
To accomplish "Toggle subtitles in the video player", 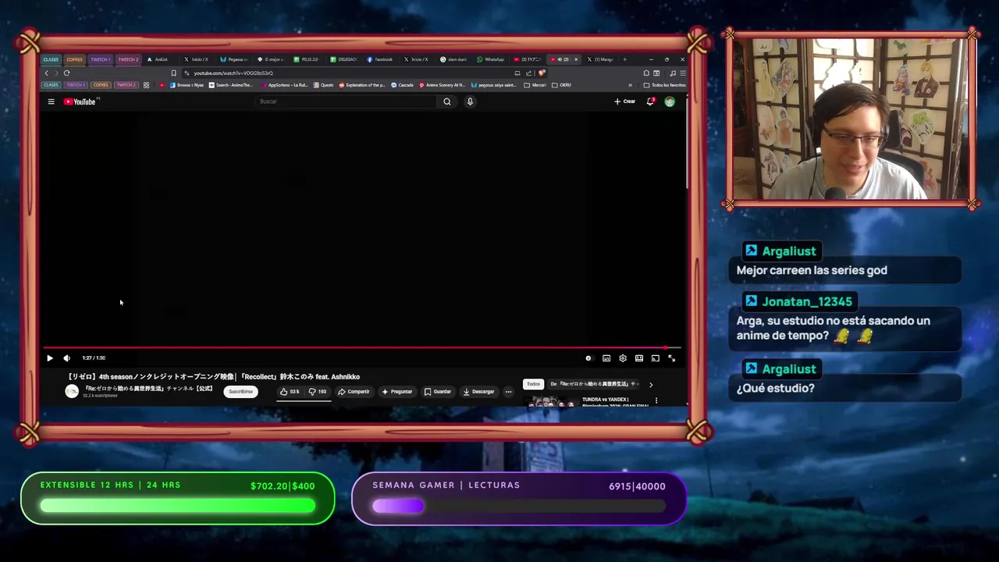I will 606,358.
